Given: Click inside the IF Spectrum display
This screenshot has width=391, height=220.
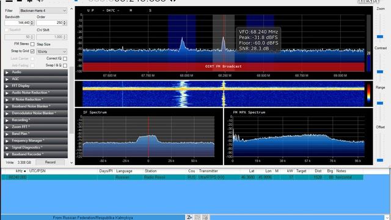Looking at the screenshot, I should click(148, 136).
